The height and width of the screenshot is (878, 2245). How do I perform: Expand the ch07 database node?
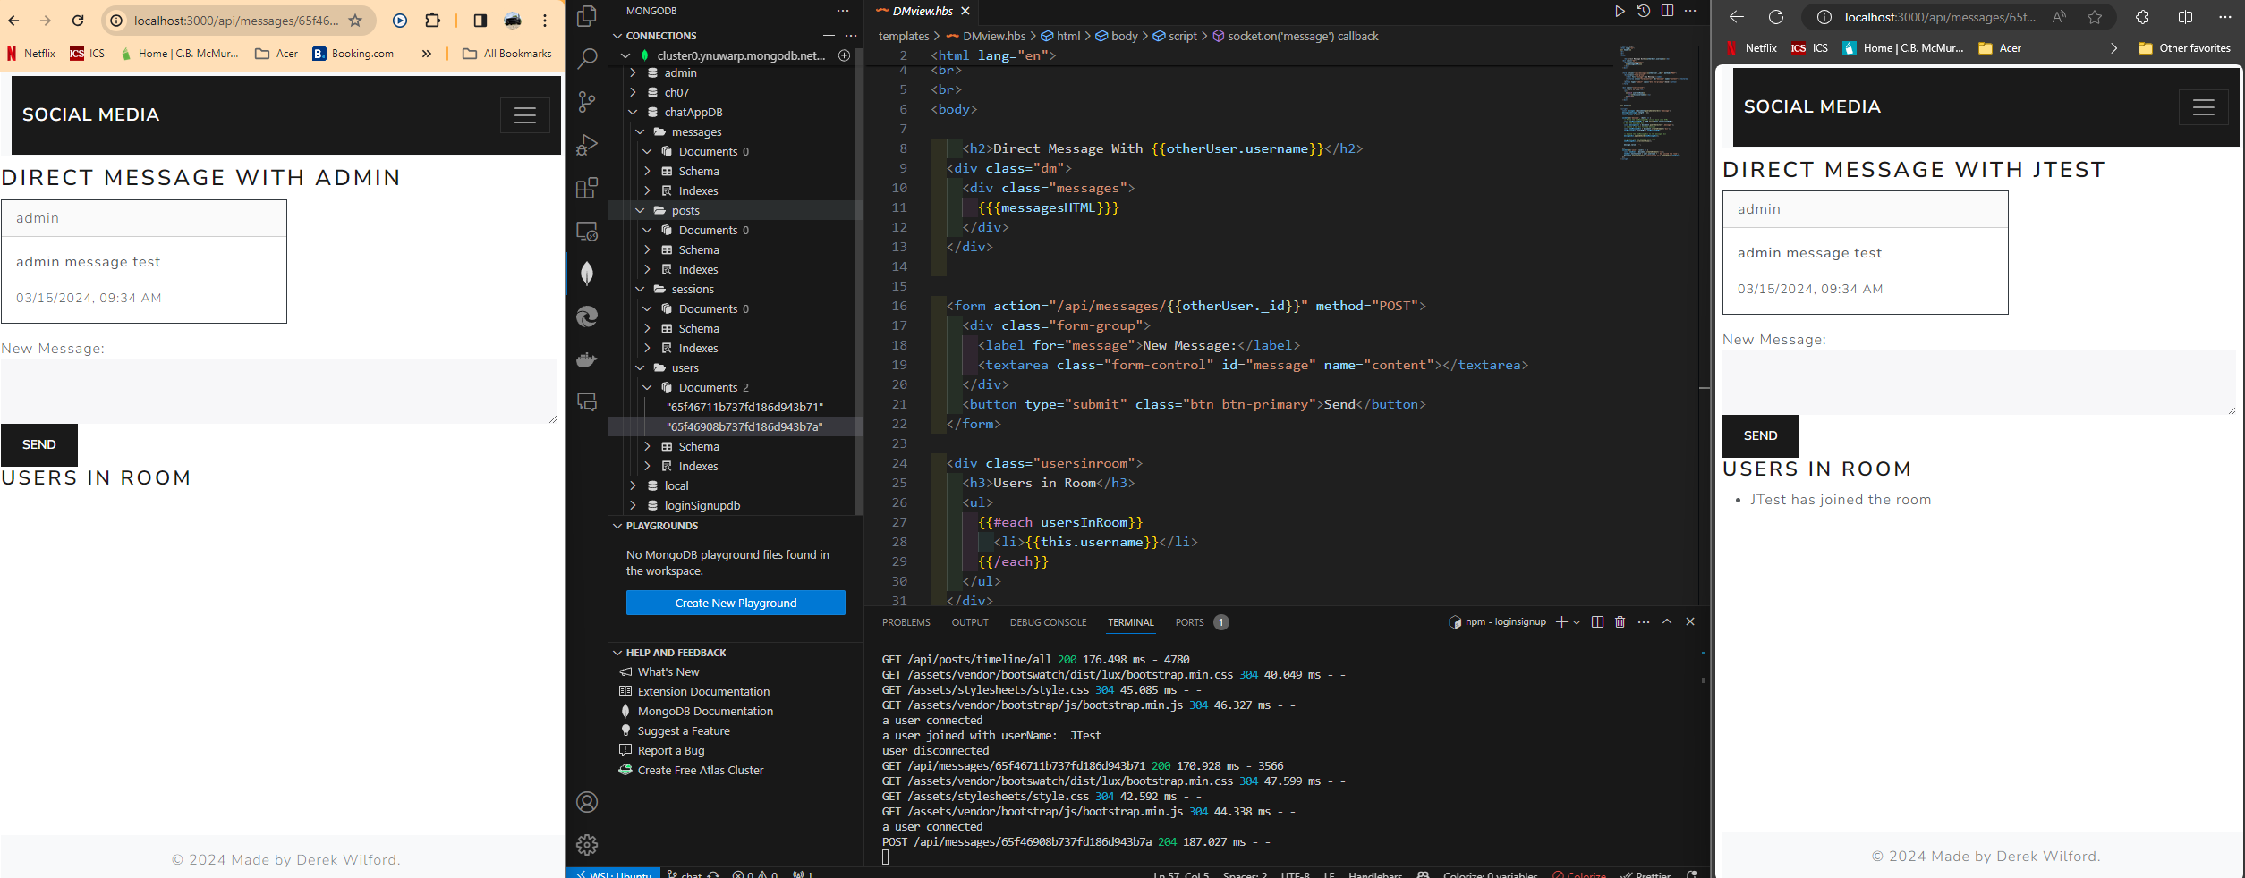click(x=634, y=92)
